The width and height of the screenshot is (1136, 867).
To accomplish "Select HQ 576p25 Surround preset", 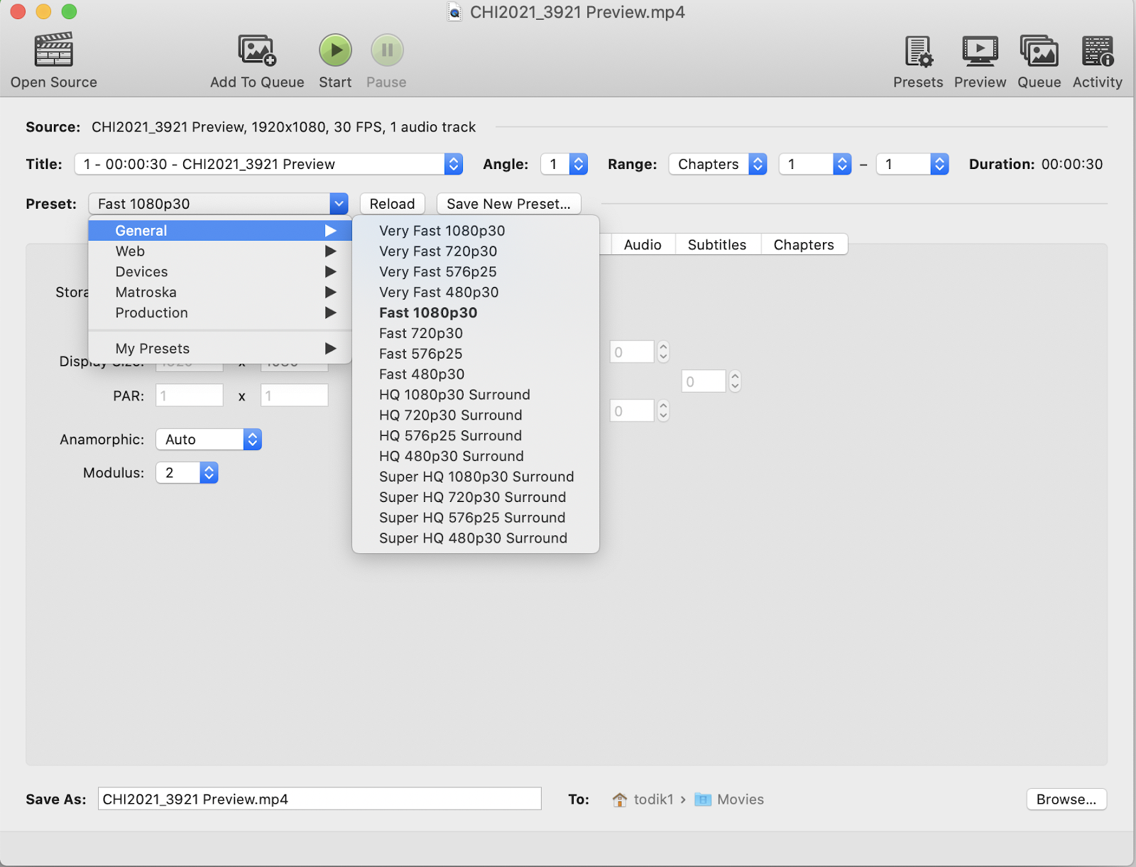I will tap(476, 436).
